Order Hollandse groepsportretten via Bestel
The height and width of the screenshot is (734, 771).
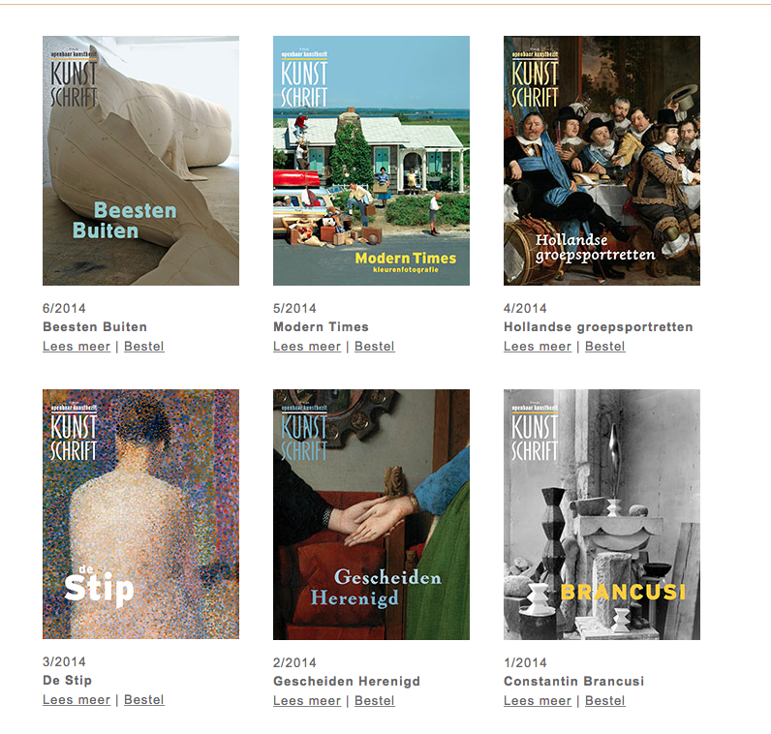[x=605, y=346]
